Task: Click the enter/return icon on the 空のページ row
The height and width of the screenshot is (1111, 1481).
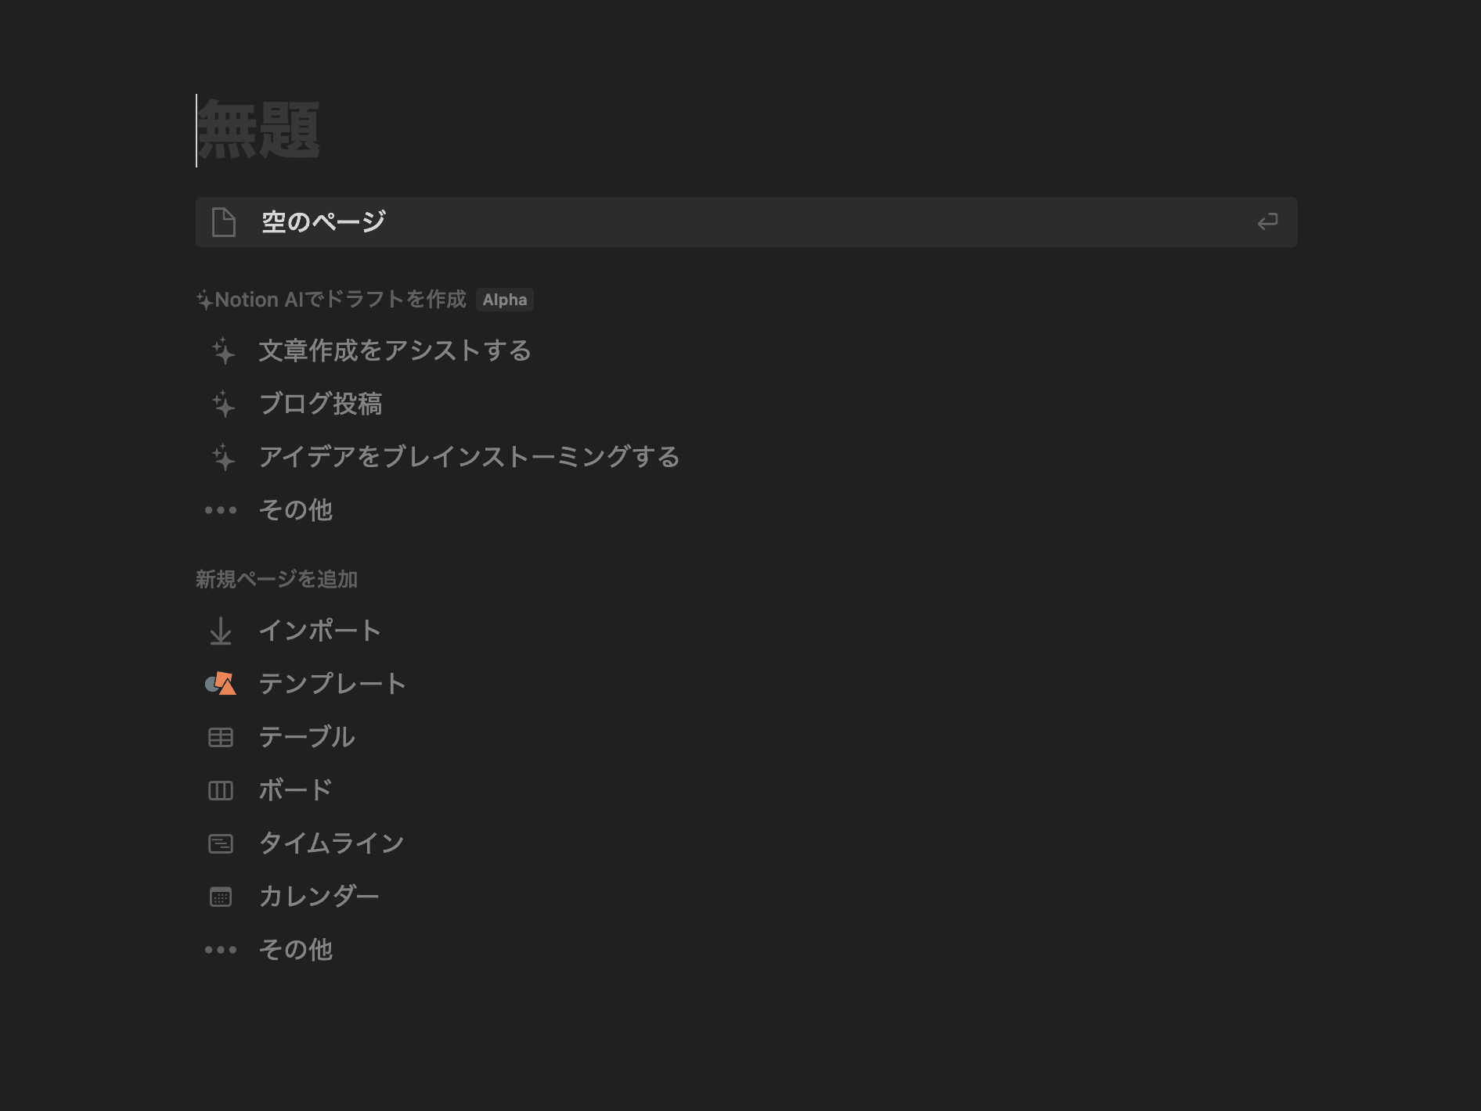Action: point(1268,221)
